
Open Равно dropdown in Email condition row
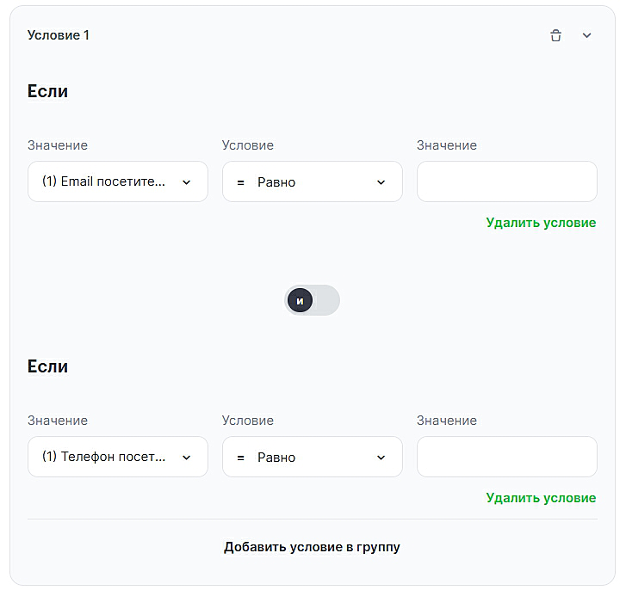(x=313, y=181)
